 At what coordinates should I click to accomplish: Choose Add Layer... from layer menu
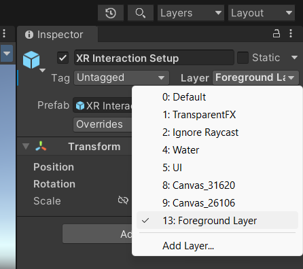click(x=217, y=246)
